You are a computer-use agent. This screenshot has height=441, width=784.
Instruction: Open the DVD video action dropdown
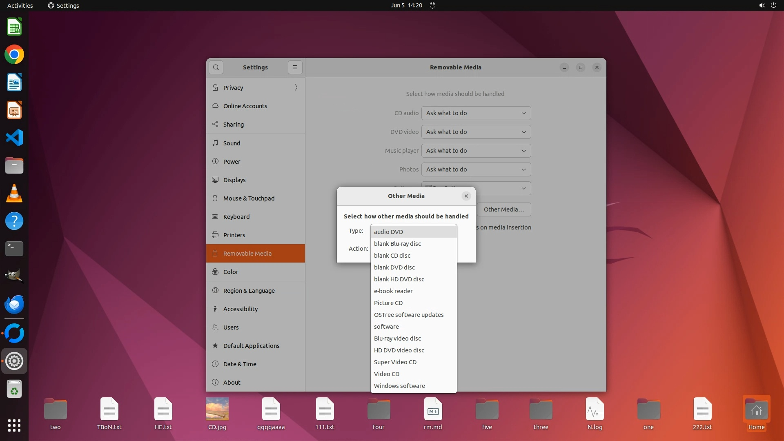[x=476, y=132]
